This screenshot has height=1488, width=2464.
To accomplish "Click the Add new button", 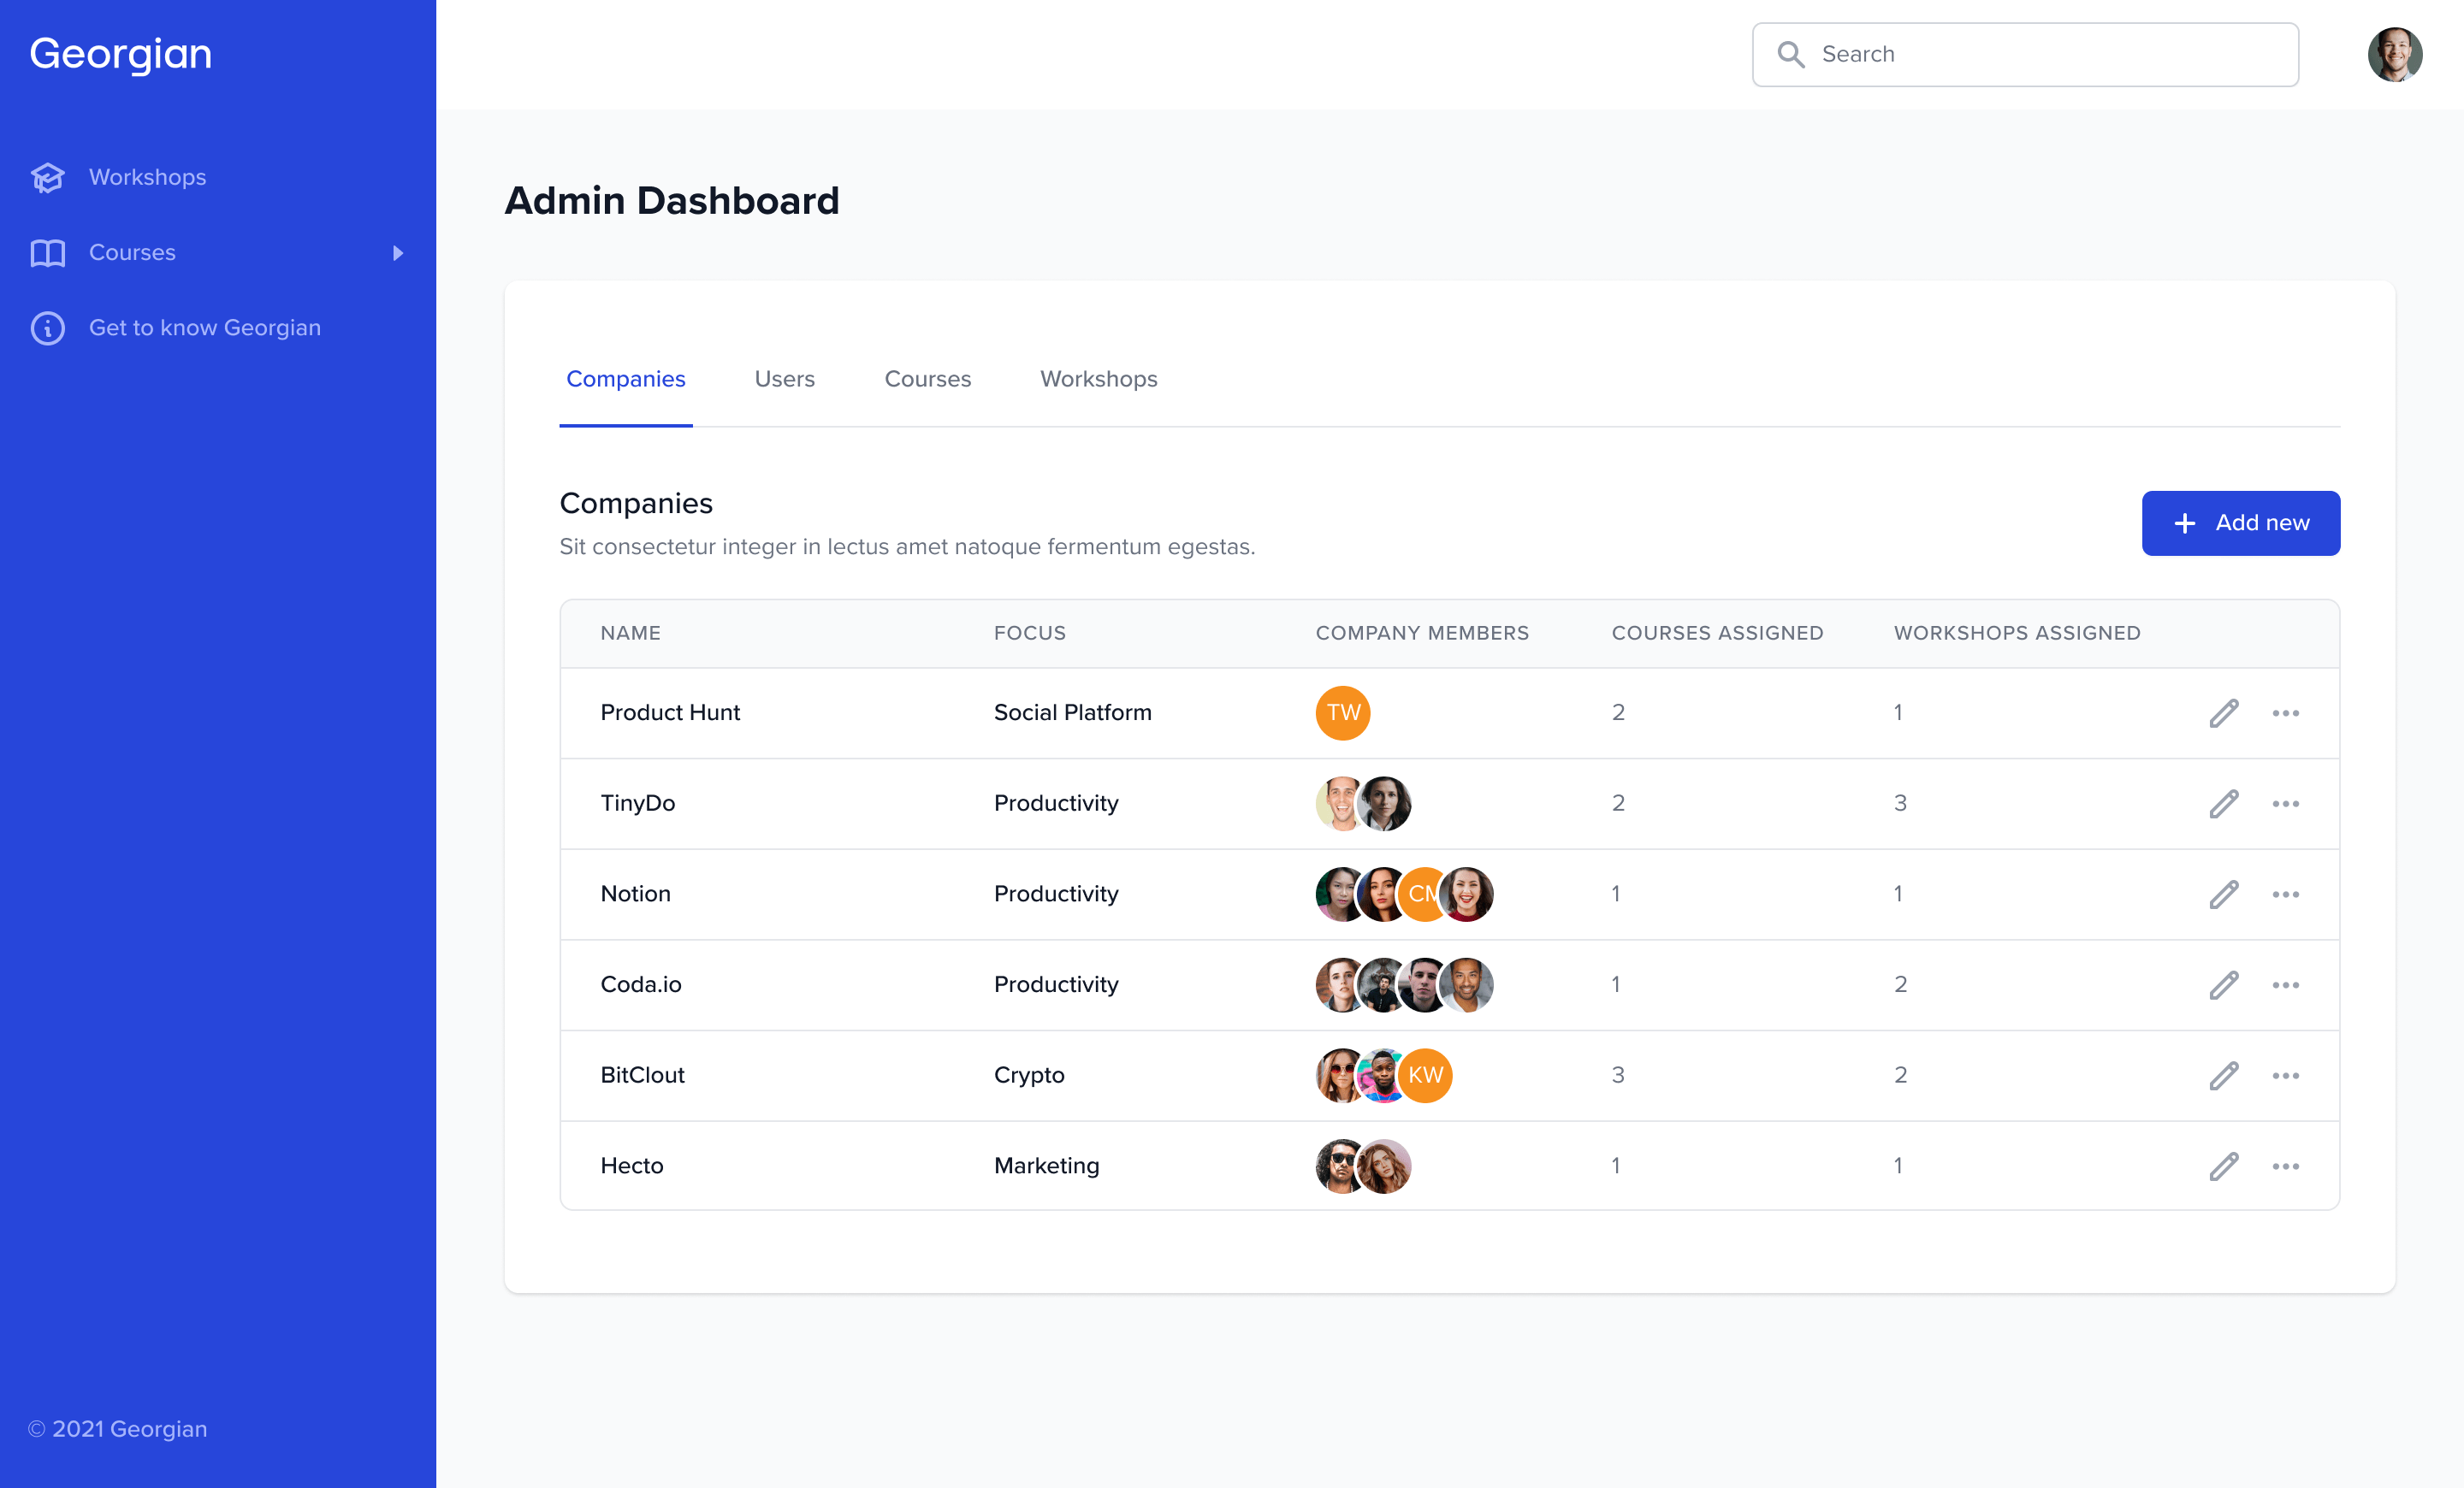I will point(2240,523).
